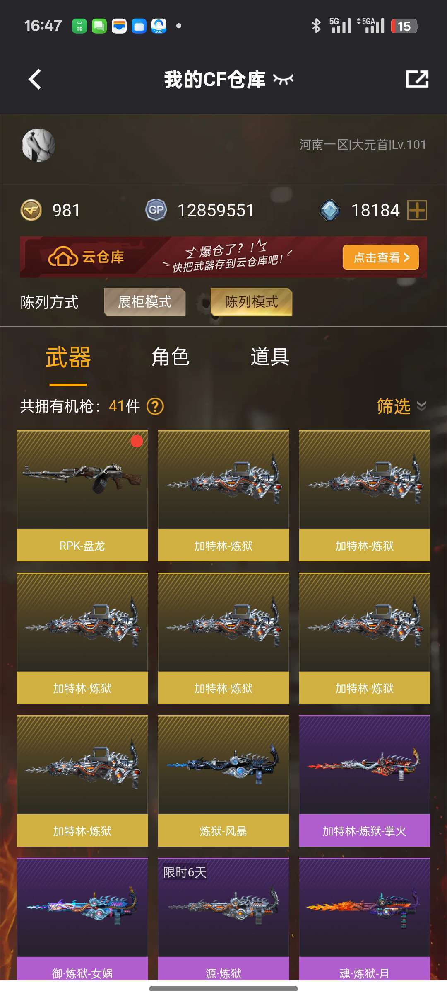Open the cloud warehouse 点击查看 button

381,257
